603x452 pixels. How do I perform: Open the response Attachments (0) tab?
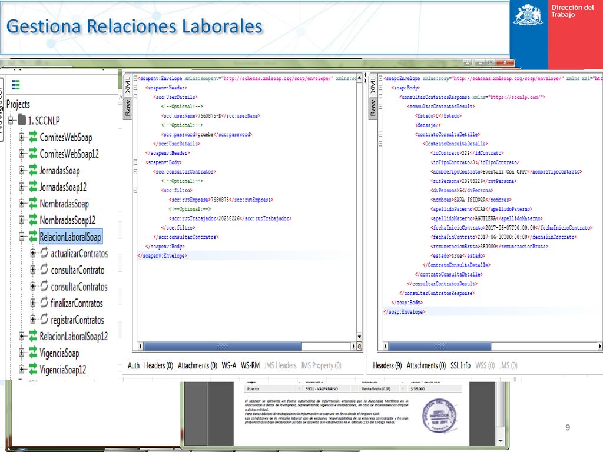426,365
